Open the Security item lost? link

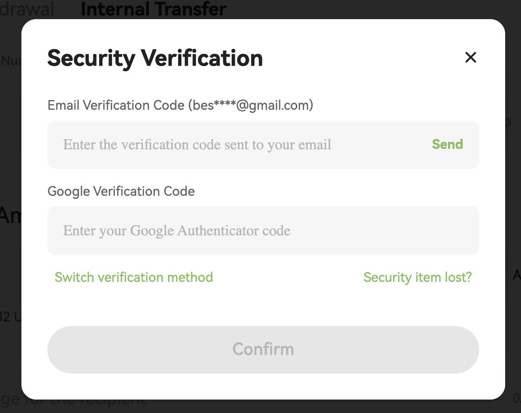click(x=417, y=277)
